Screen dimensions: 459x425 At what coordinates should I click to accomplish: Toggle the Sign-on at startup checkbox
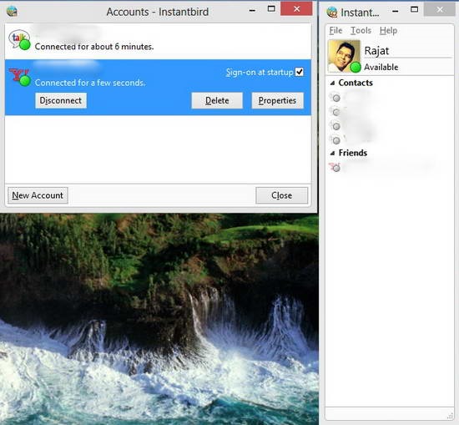tap(299, 72)
